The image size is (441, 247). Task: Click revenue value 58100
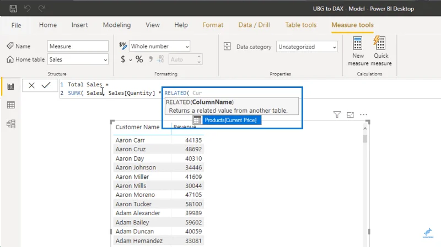pos(193,204)
